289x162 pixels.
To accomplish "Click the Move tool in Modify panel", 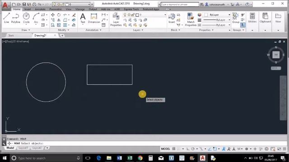I will pos(53,15).
